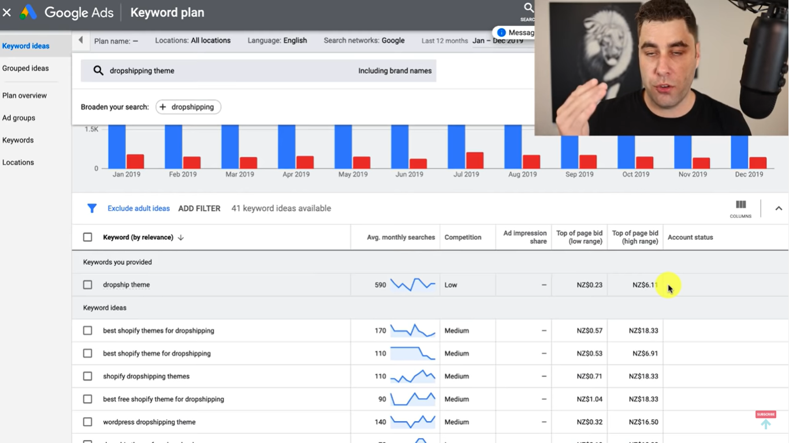
Task: Toggle sort arrow next to Keyword (by relevance)
Action: tap(181, 237)
